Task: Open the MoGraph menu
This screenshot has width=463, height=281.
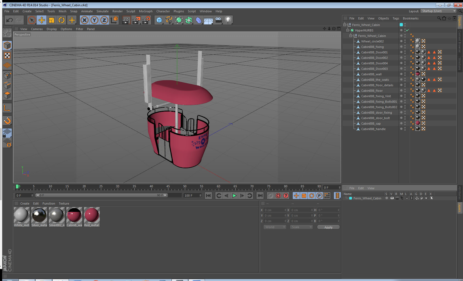Action: [x=146, y=11]
